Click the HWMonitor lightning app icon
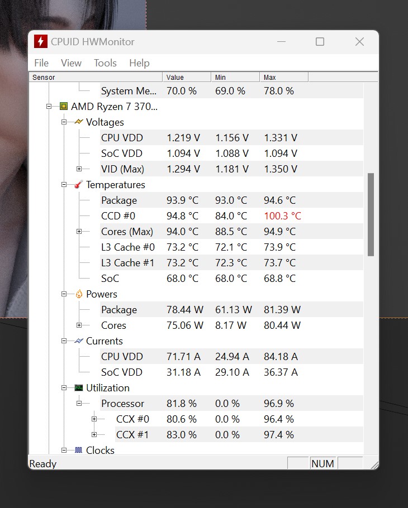Screen dimensions: 408x508 [41, 41]
